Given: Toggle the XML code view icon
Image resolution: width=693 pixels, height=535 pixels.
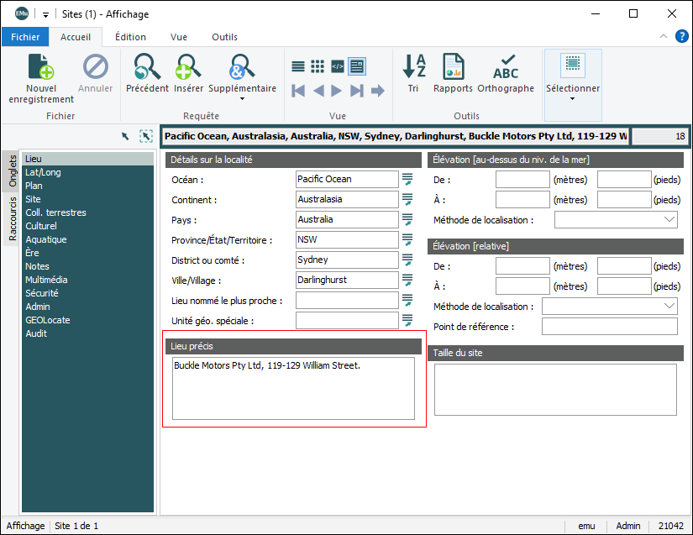Looking at the screenshot, I should pos(337,66).
